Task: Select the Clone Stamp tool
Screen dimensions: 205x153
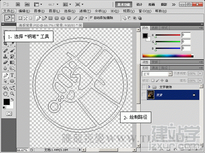Action: 6,57
